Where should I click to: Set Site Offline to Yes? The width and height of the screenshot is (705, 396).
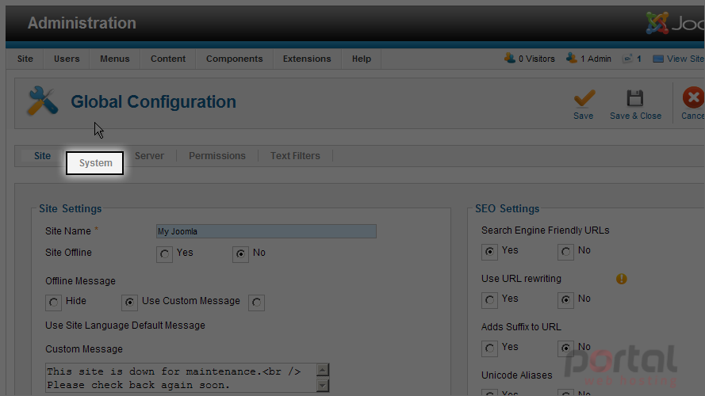coord(165,254)
